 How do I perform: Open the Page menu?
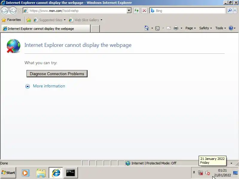click(191, 28)
